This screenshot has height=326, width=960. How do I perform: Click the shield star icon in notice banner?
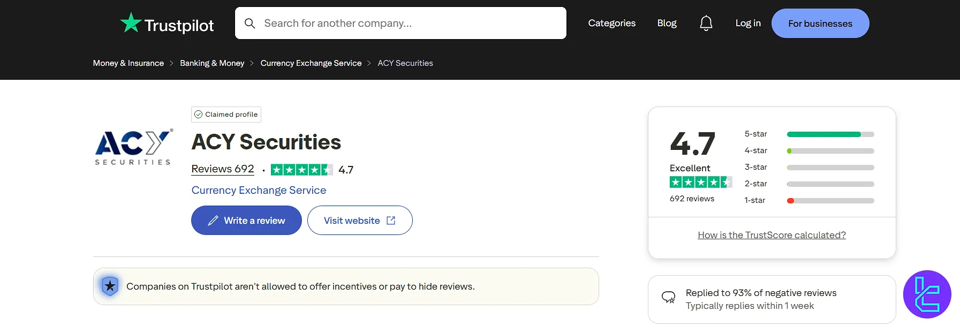tap(110, 286)
